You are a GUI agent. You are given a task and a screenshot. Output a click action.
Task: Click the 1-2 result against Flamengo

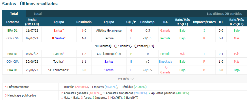click(x=84, y=54)
